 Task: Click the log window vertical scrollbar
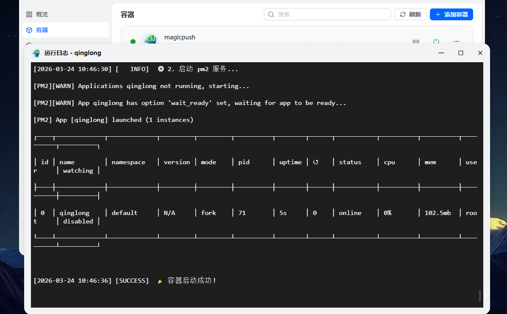click(480, 295)
